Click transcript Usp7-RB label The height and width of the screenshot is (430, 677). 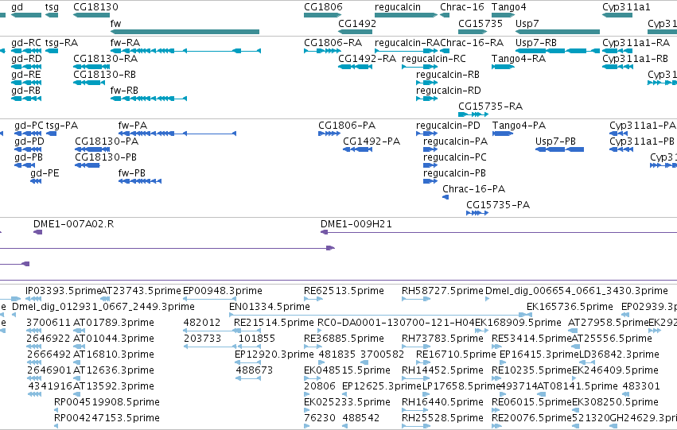click(536, 43)
